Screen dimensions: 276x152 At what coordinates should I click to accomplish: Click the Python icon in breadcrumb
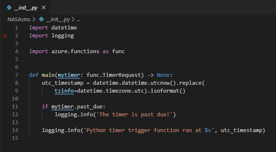click(x=42, y=19)
